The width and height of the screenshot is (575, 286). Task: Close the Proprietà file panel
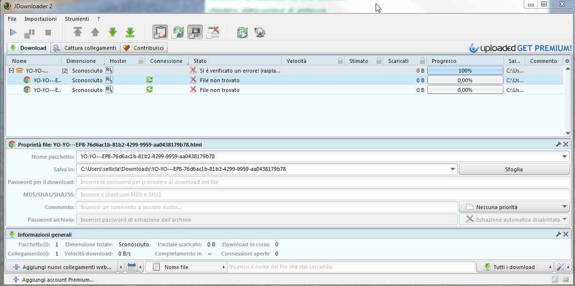[566, 145]
